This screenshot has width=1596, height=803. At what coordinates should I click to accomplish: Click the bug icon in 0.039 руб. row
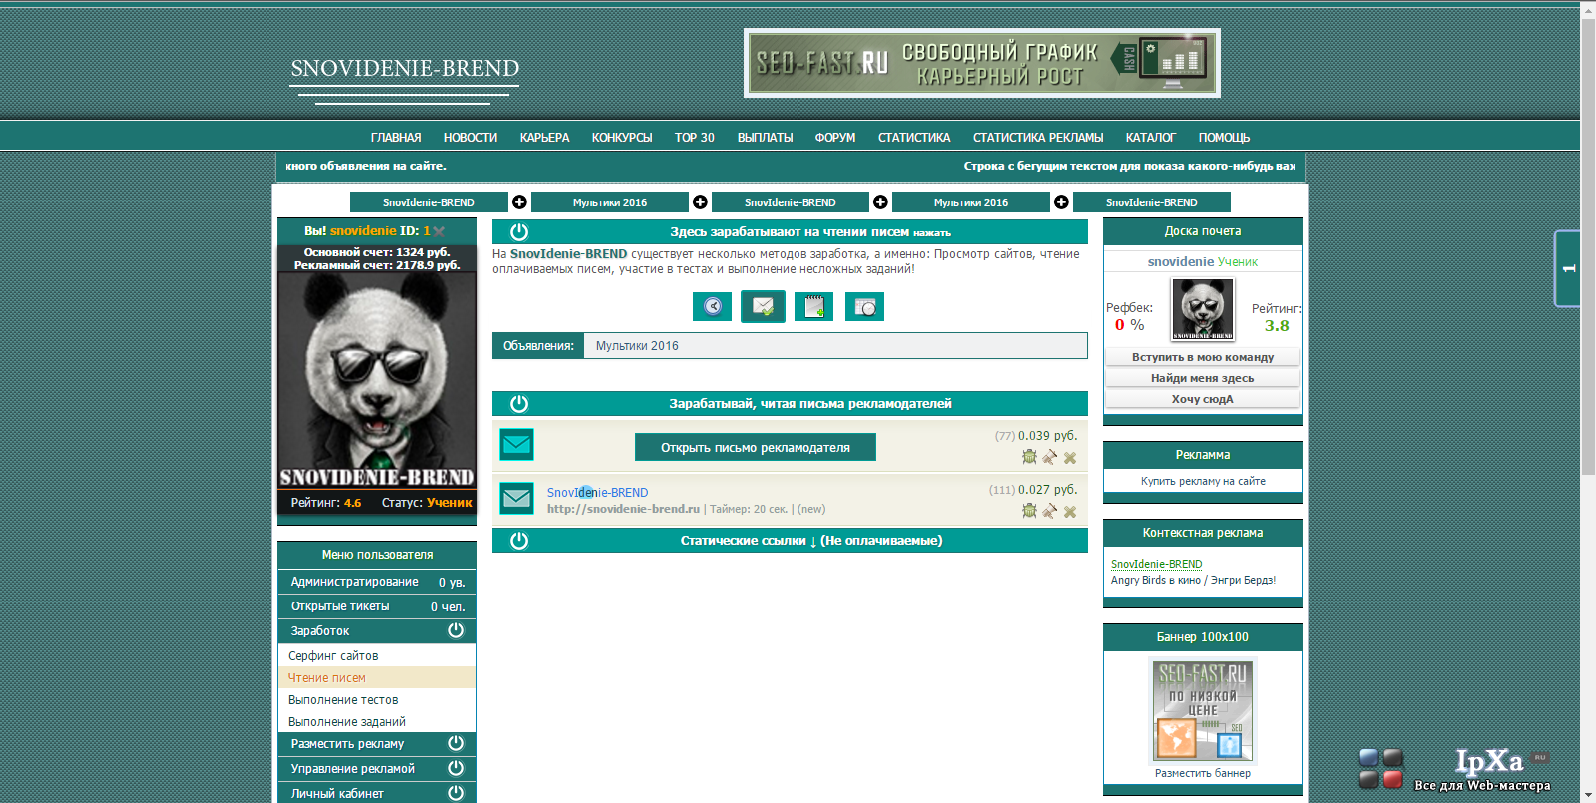click(1029, 457)
